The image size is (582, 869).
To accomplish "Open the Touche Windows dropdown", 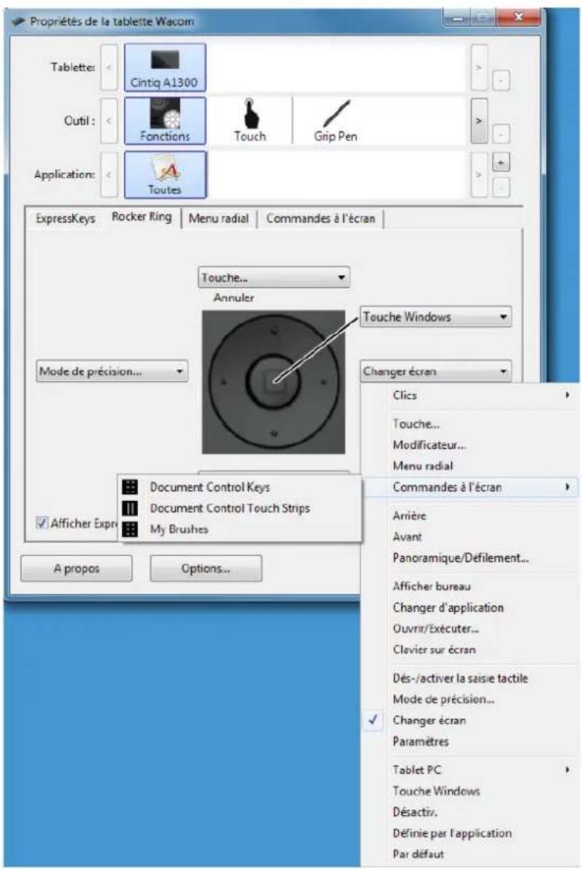I will (435, 317).
